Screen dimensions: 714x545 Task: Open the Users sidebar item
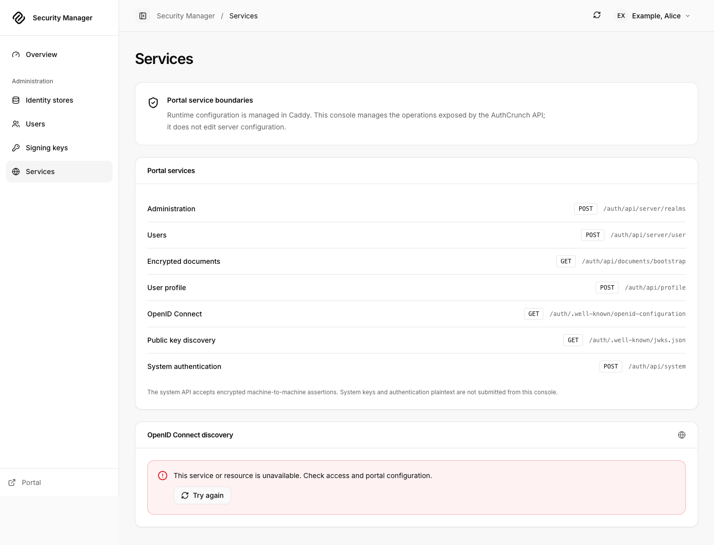59,124
